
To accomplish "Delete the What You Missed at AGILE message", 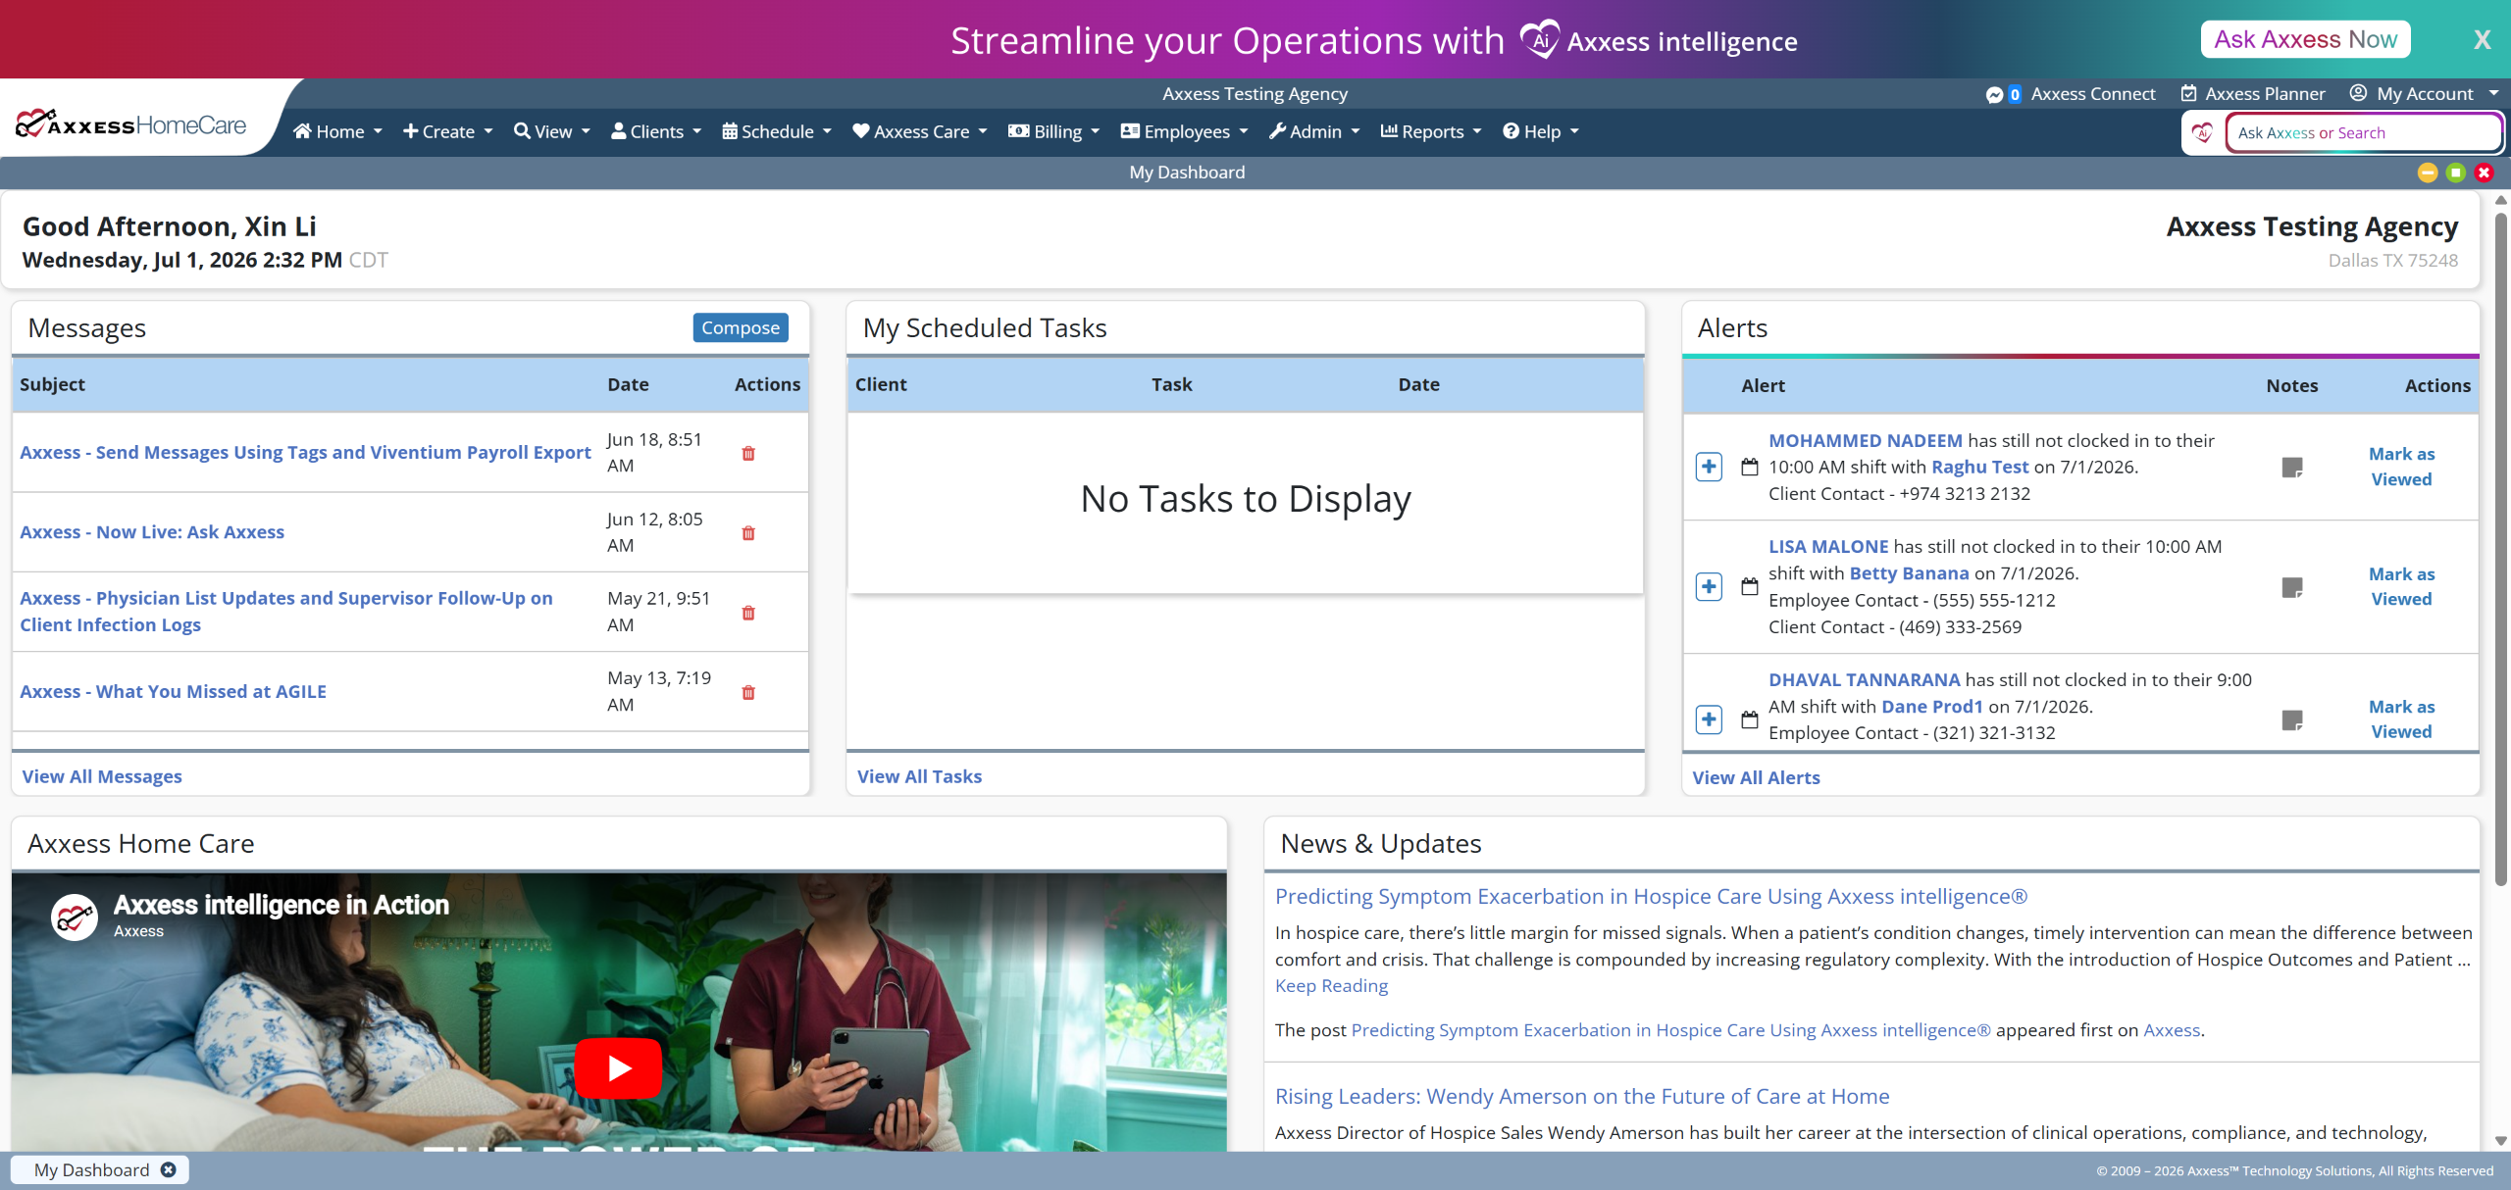I will [748, 692].
